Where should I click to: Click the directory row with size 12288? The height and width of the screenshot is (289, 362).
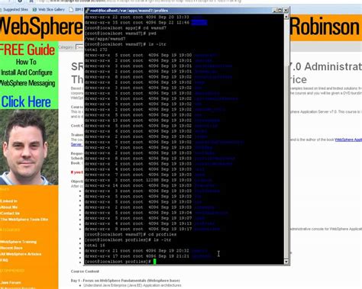(148, 180)
